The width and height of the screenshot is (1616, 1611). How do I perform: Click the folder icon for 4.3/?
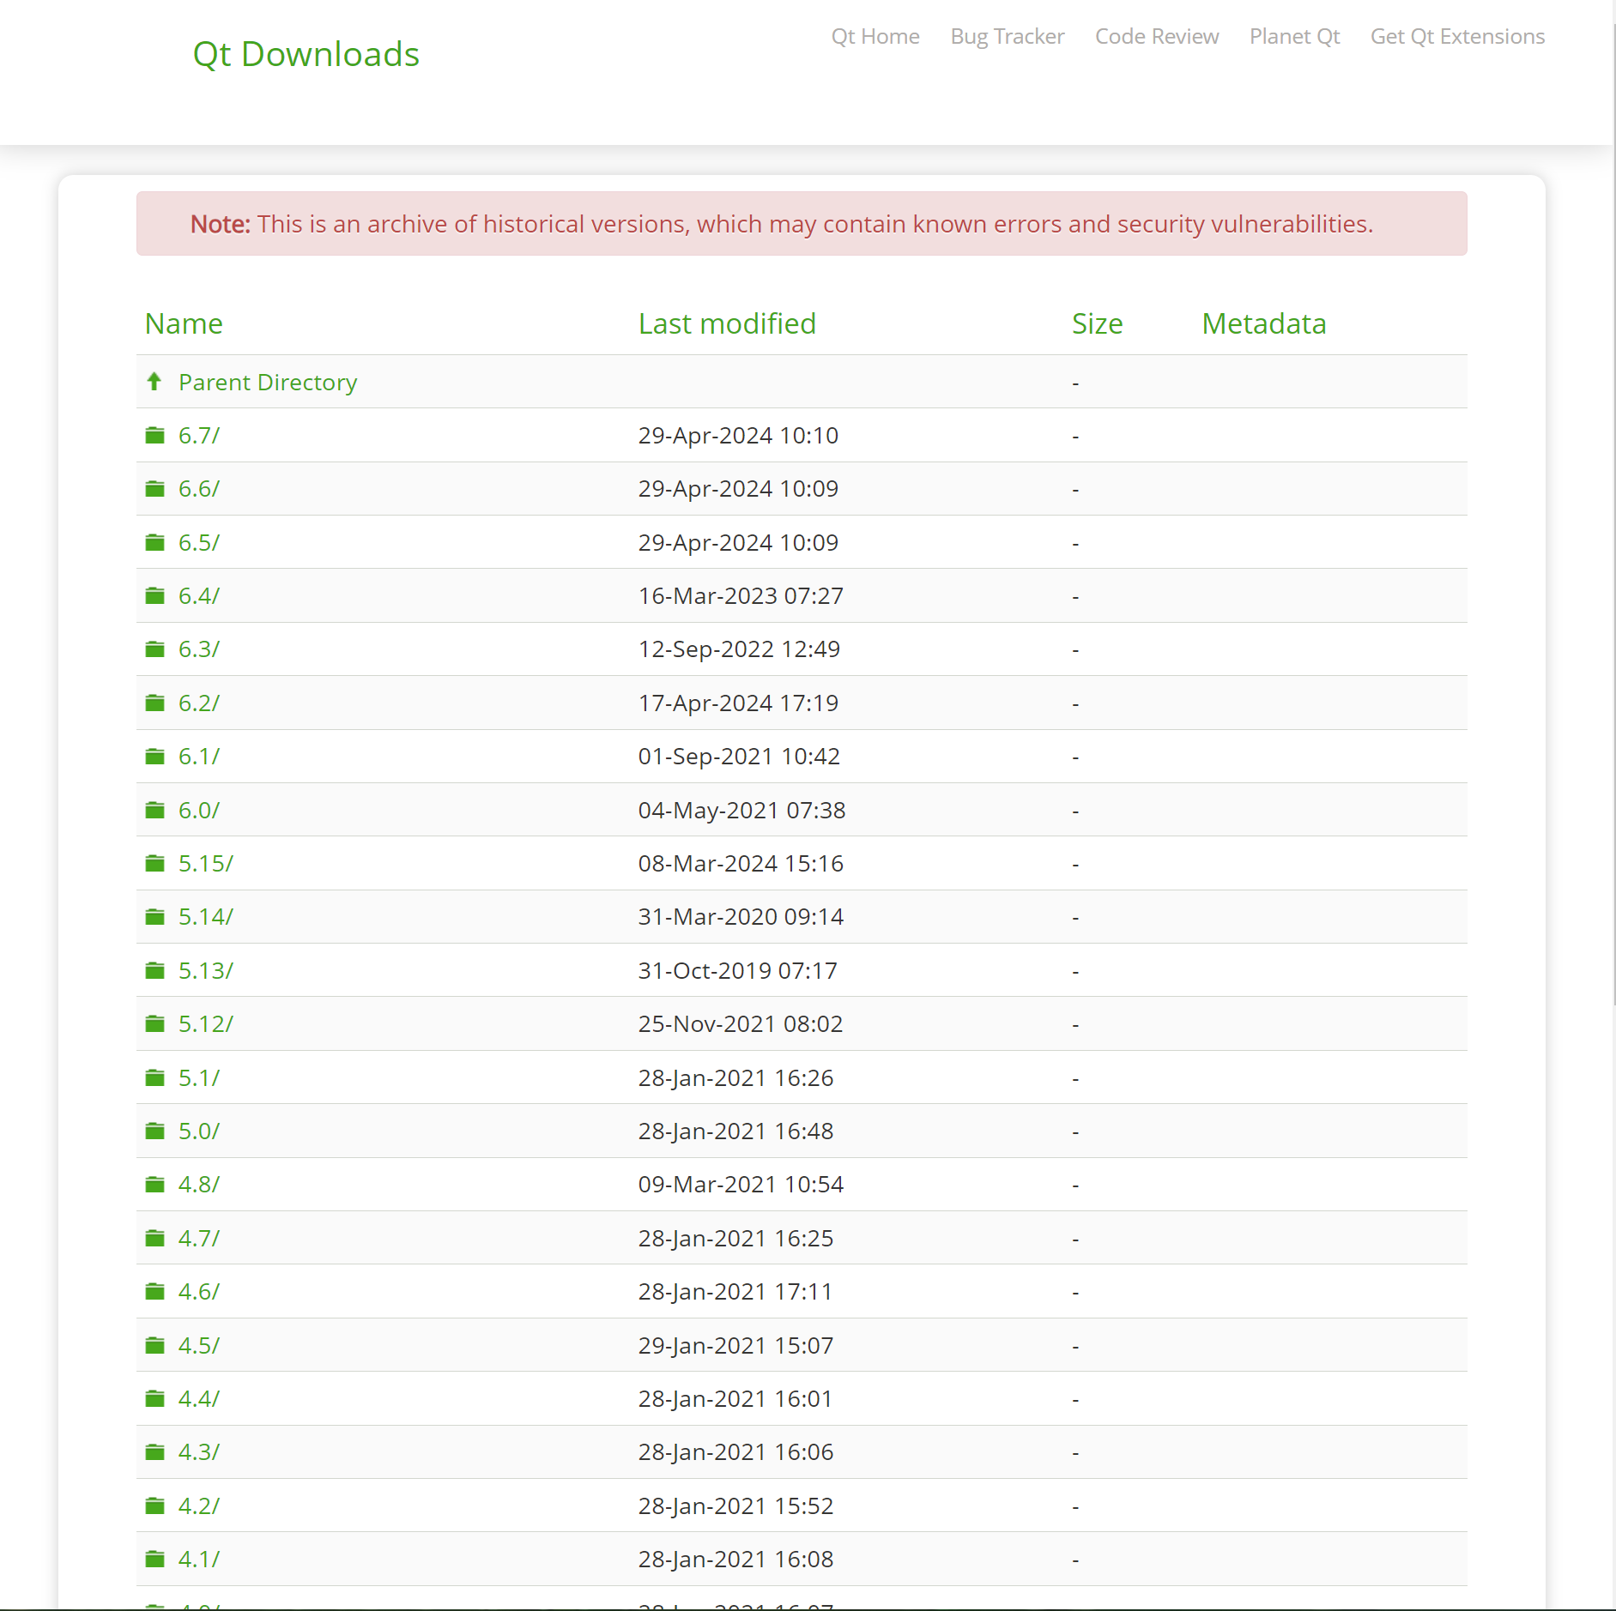pyautogui.click(x=154, y=1452)
